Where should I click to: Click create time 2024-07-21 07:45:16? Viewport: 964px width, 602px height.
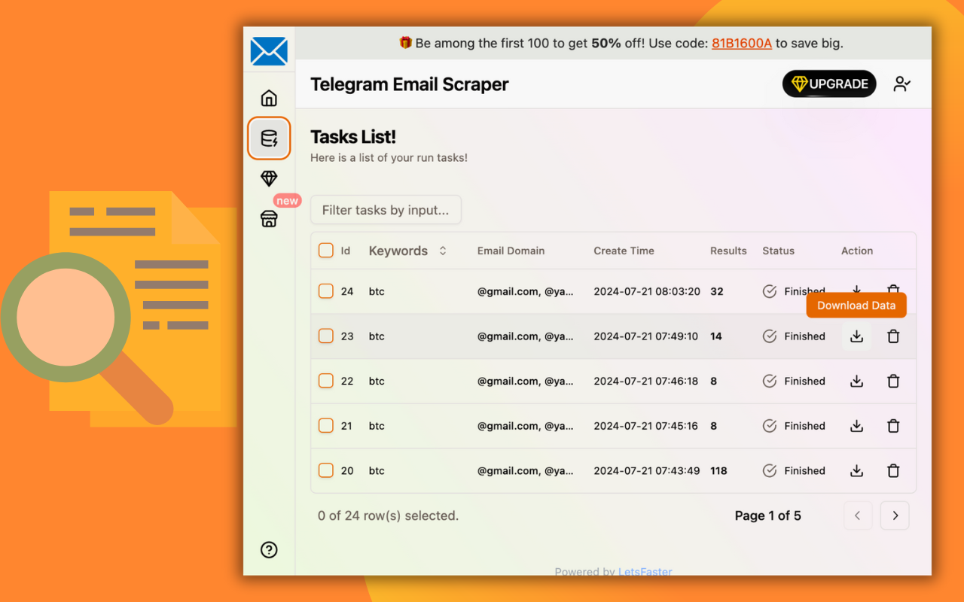click(645, 426)
